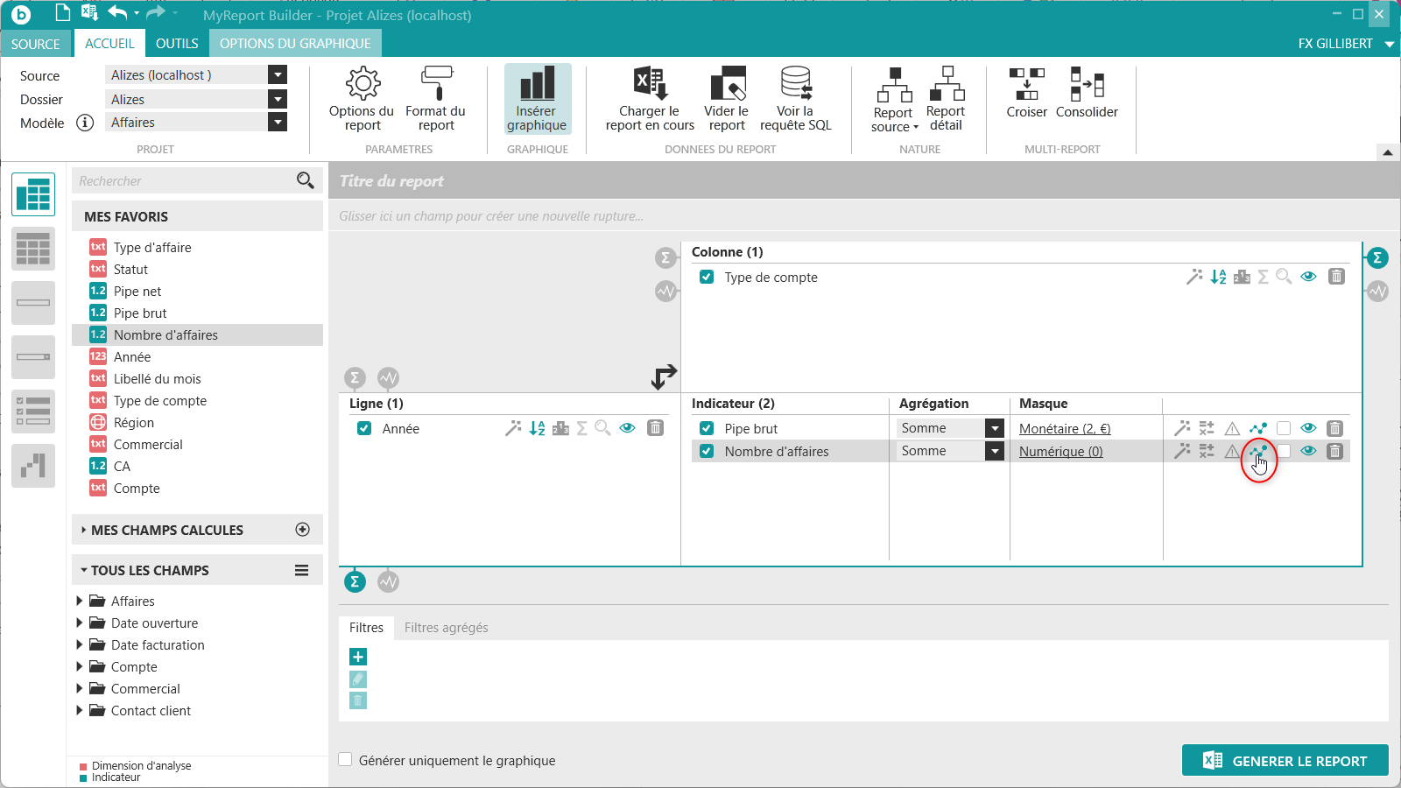Switch to the OUTILS ribbon tab
Screen dimensions: 1401x788
coord(177,44)
